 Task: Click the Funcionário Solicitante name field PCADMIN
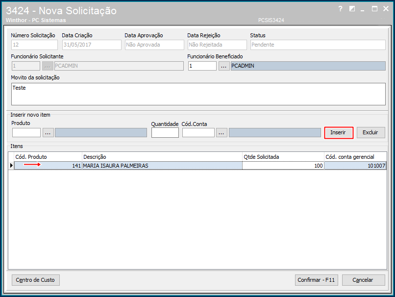point(119,66)
